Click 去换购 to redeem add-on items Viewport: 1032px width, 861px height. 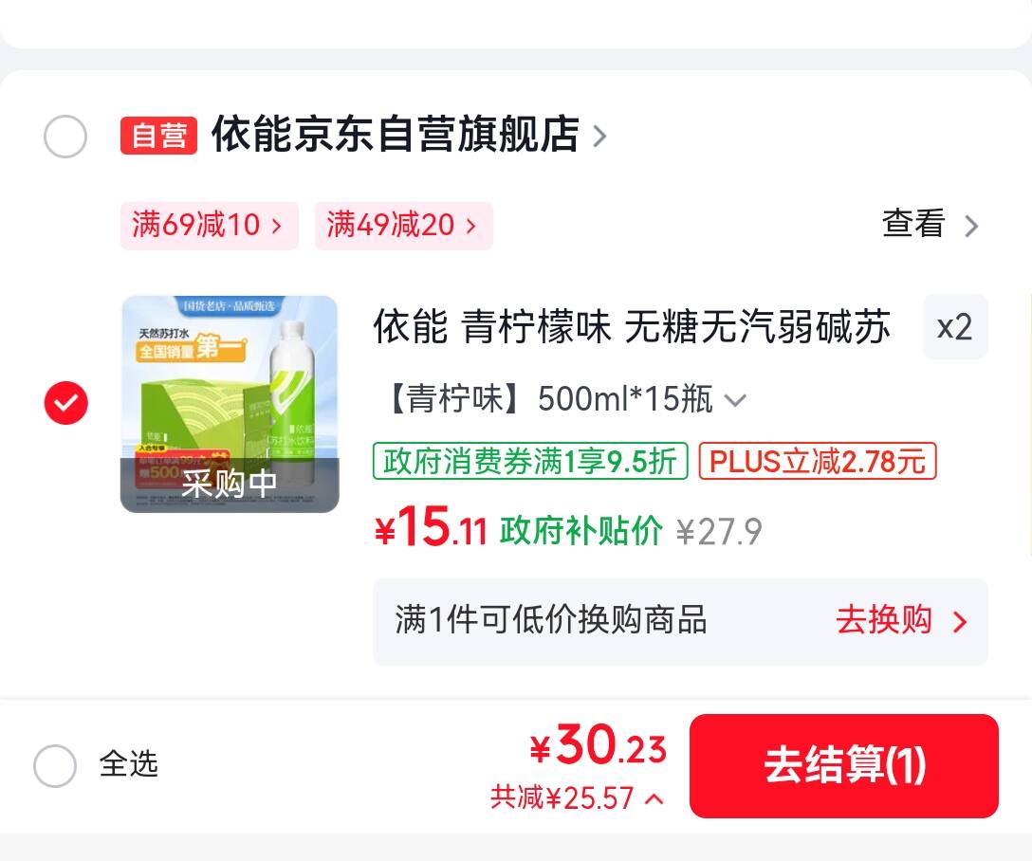[884, 620]
